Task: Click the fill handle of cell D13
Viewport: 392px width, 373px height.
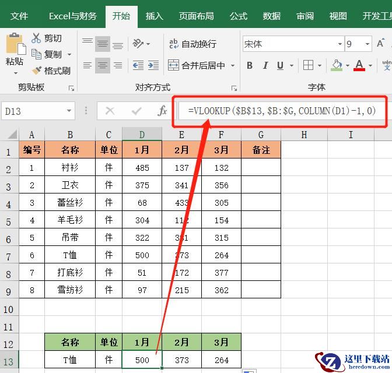Action: point(162,368)
